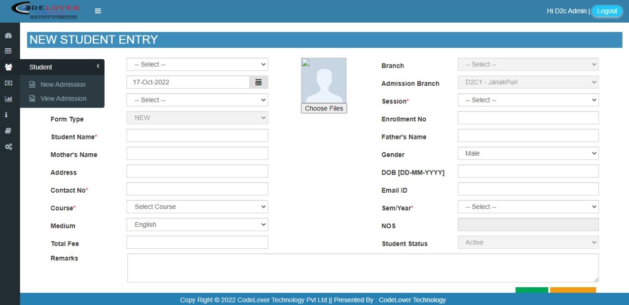Open the dashboard via the speedometer icon
The width and height of the screenshot is (629, 305).
(8, 35)
